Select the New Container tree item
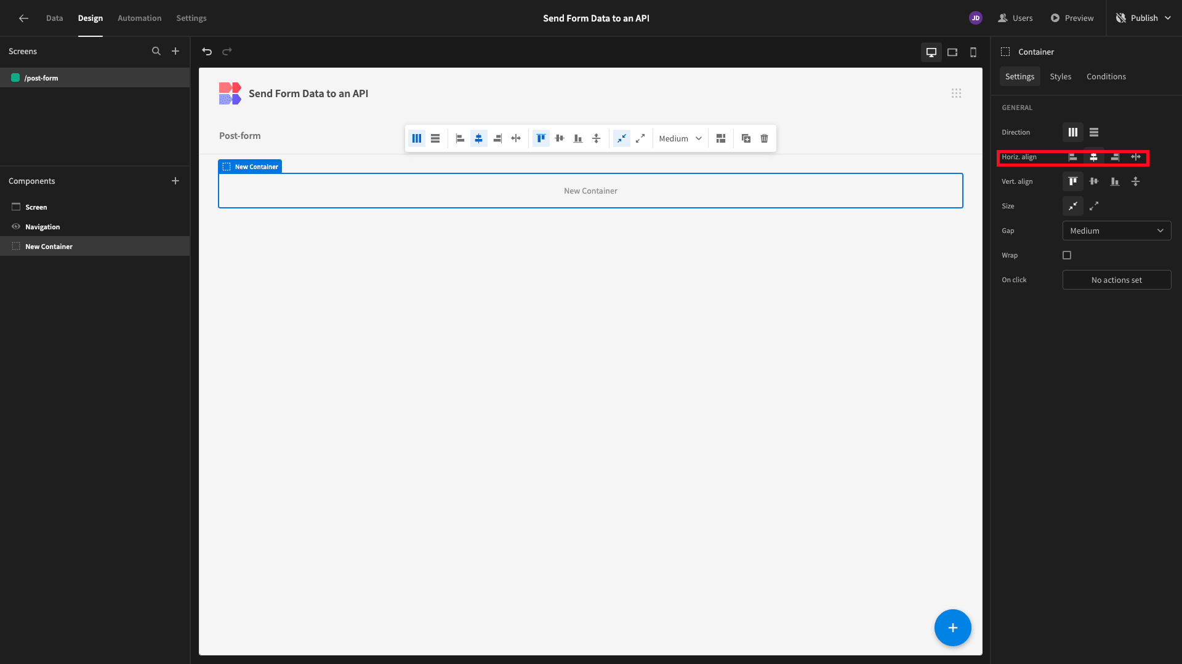Screen dimensions: 1182x664 pyautogui.click(x=49, y=246)
